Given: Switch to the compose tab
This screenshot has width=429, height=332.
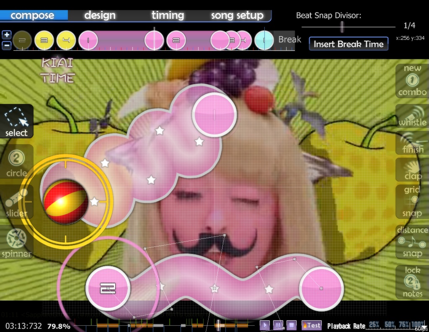Looking at the screenshot, I should pyautogui.click(x=32, y=15).
